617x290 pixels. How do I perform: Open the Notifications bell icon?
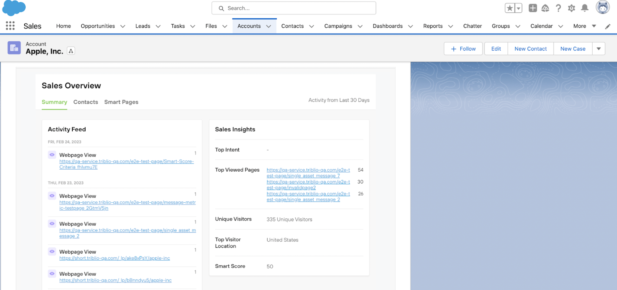[585, 8]
